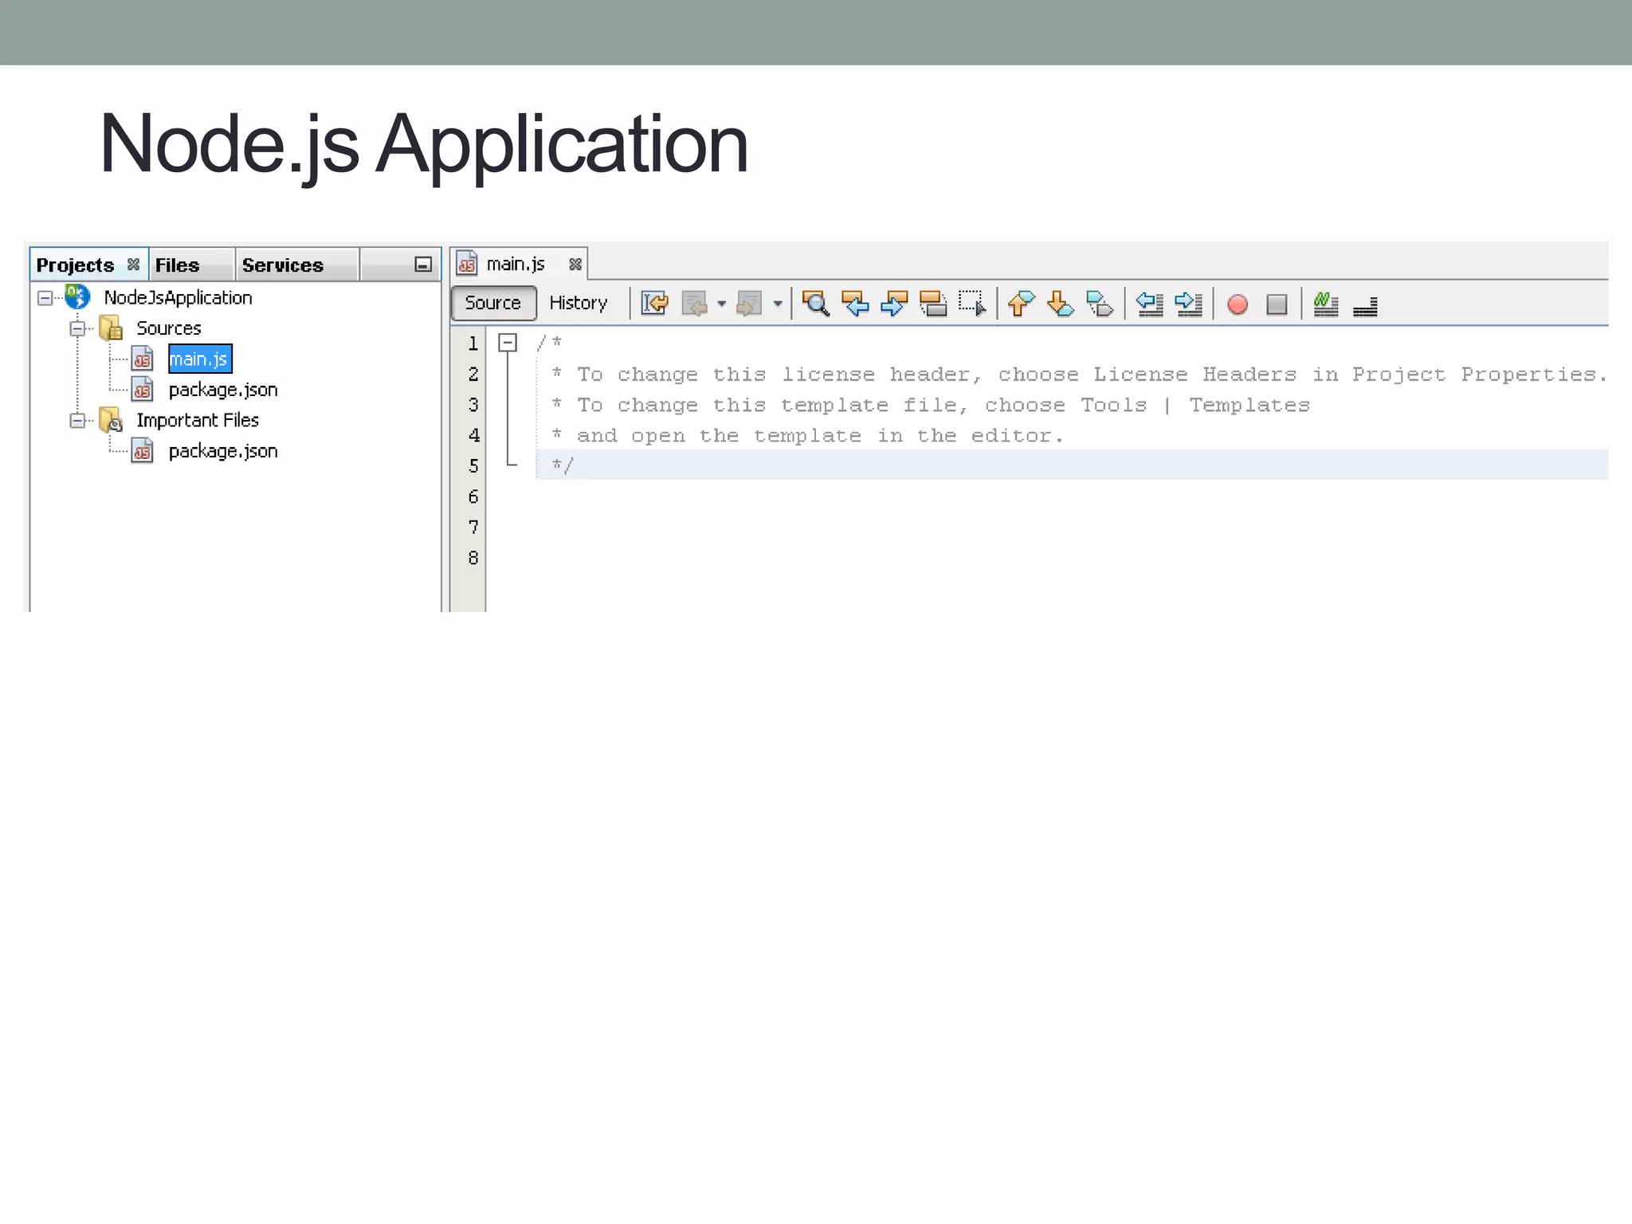The height and width of the screenshot is (1224, 1632).
Task: Click Find Previous Occurrence icon
Action: pos(855,304)
